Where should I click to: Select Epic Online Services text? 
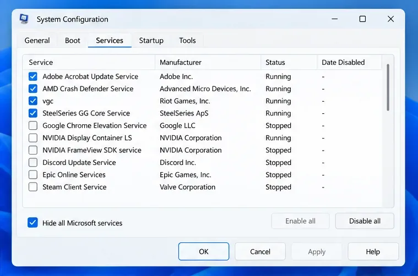(74, 175)
